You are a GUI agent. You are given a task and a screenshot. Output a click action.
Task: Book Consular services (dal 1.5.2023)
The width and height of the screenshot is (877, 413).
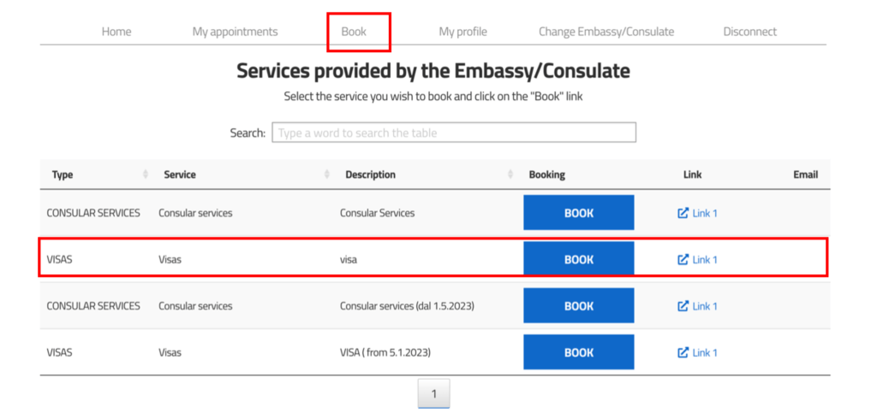(579, 306)
